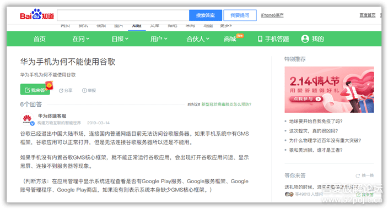
Task: Click the red envelope on 我来答 button
Action: 50,85
